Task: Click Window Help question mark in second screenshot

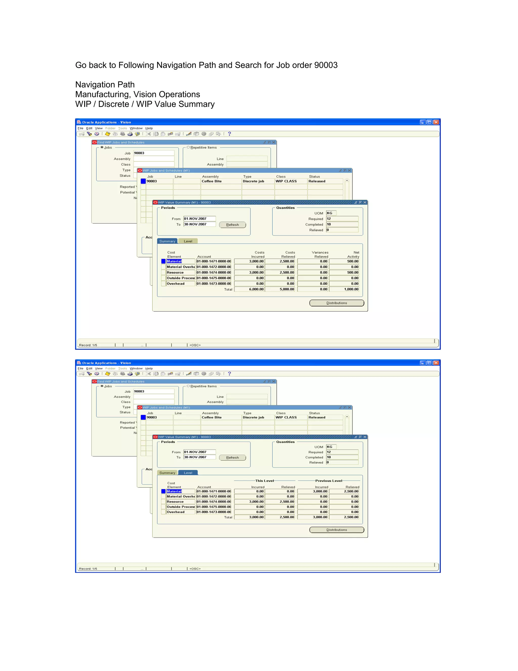Action: 230,374
